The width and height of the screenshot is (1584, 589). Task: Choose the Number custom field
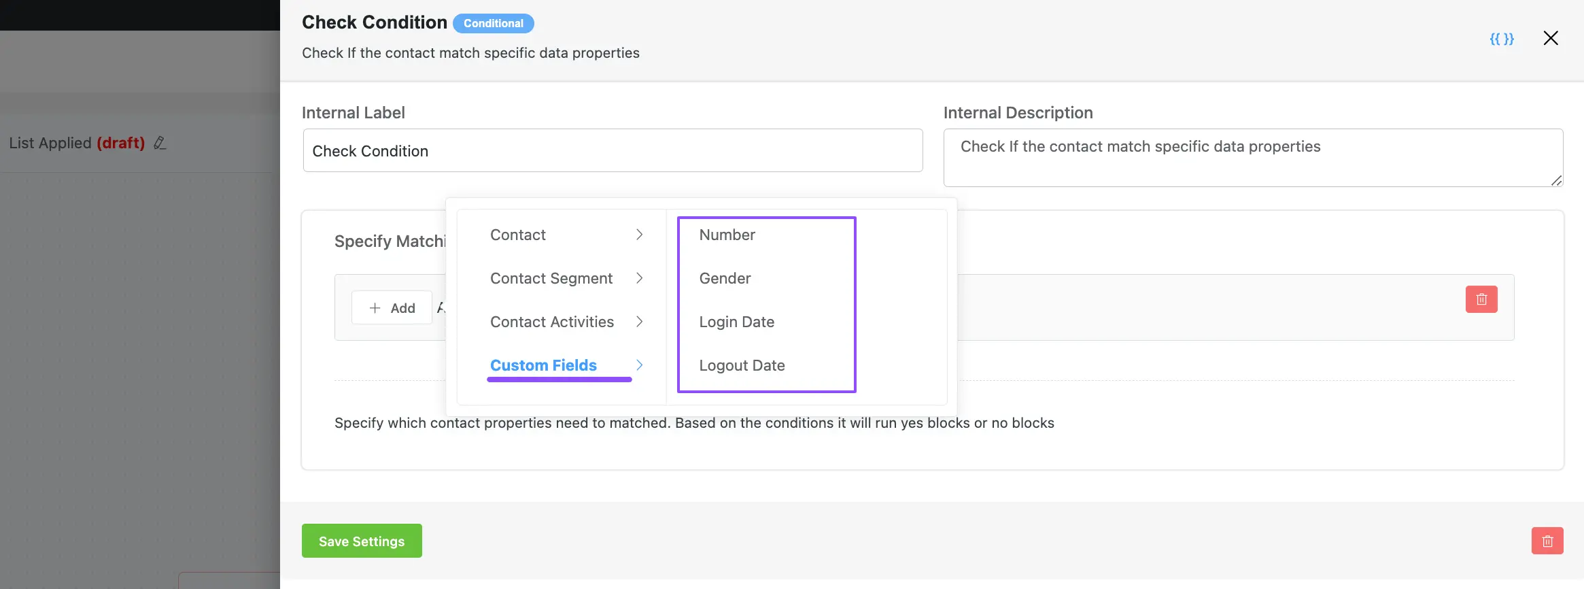point(727,235)
